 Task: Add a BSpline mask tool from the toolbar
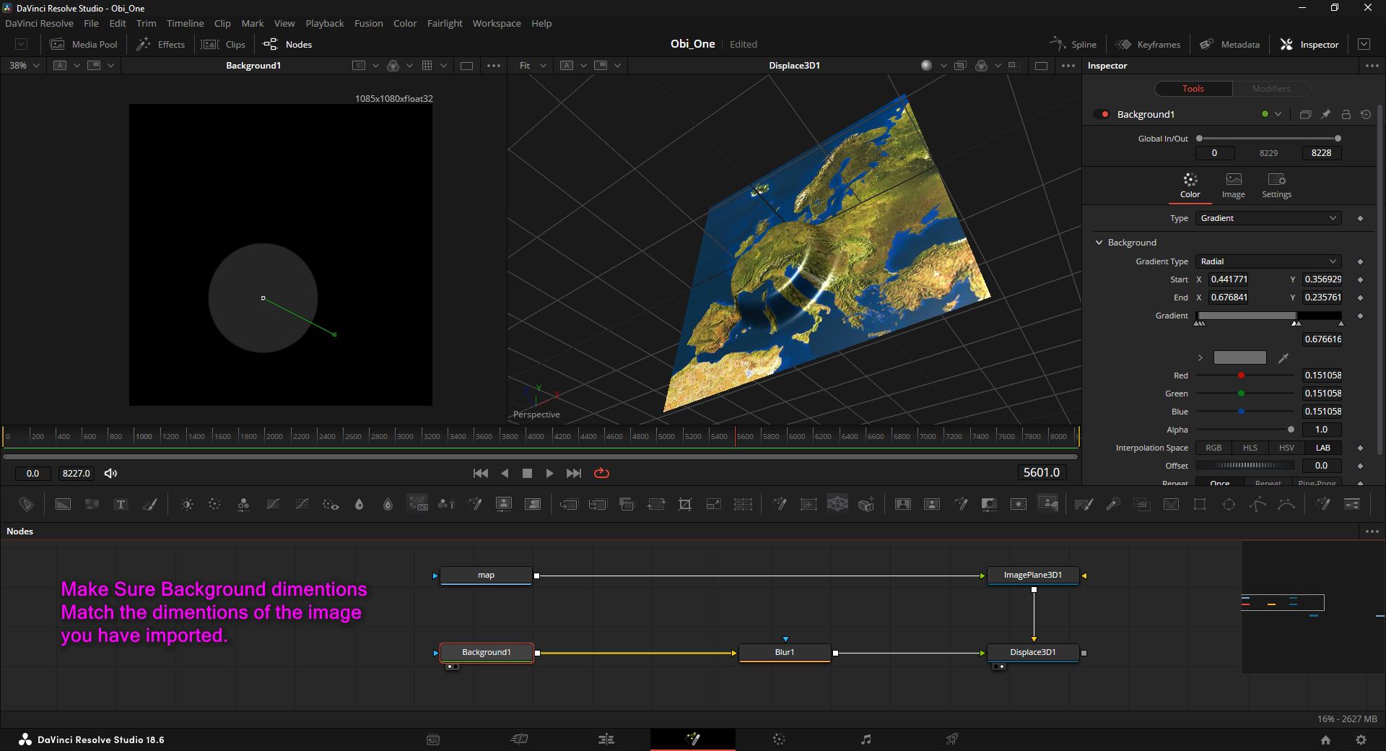[x=1286, y=505]
